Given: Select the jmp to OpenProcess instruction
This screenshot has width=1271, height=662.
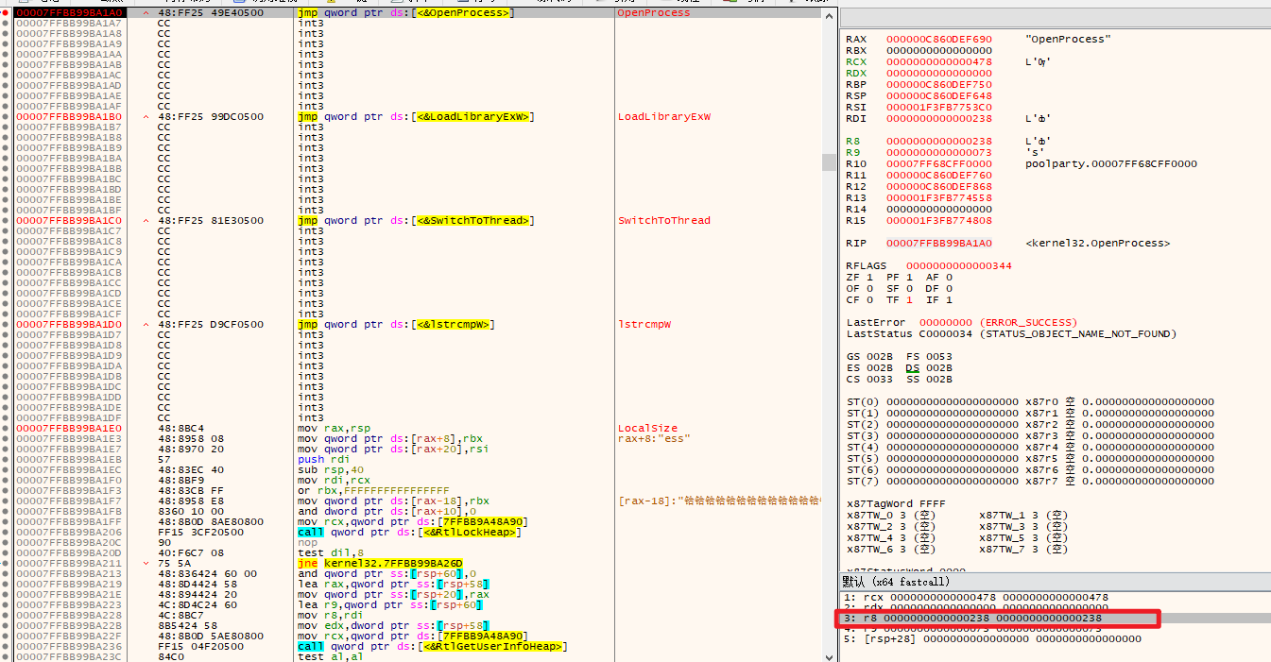Looking at the screenshot, I should [406, 13].
